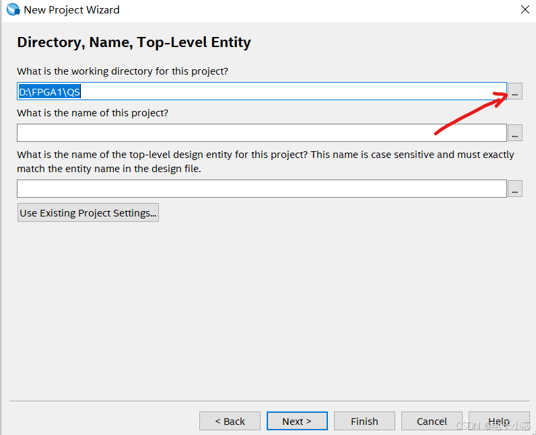Click the project name question label
The height and width of the screenshot is (435, 536).
92,113
